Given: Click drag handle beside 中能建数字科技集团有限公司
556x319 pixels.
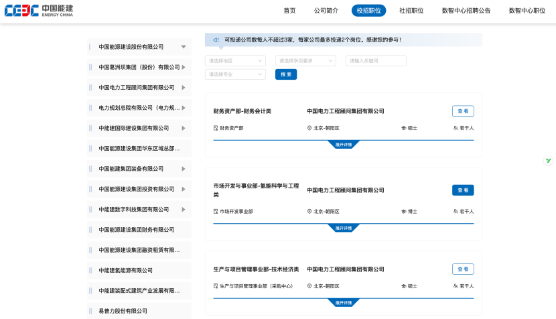Looking at the screenshot, I should (x=90, y=209).
